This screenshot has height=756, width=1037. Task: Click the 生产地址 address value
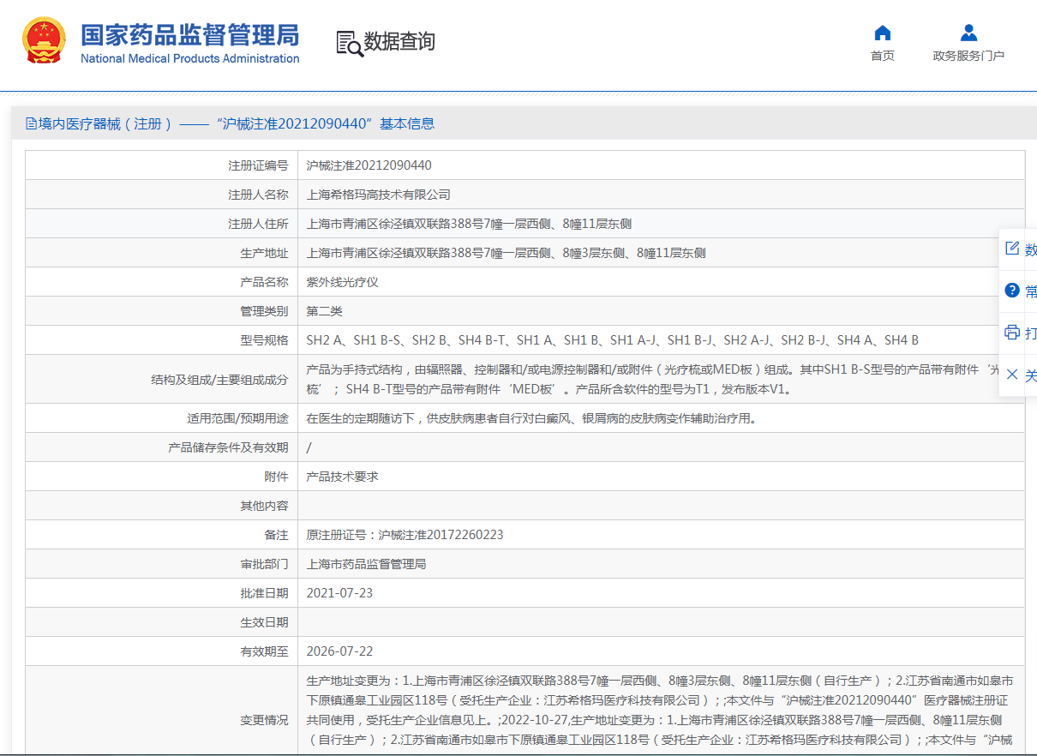pos(506,253)
